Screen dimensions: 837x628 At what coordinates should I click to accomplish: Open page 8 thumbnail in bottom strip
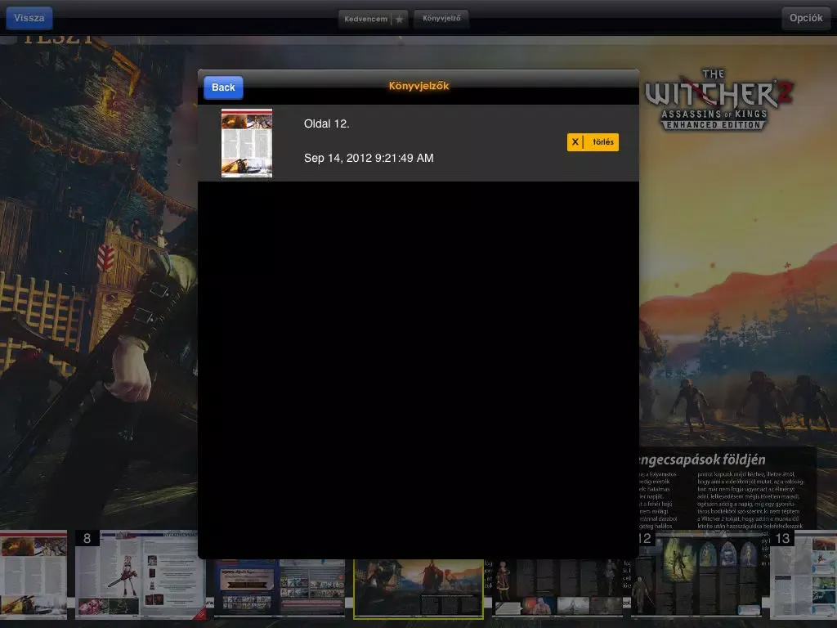point(141,575)
